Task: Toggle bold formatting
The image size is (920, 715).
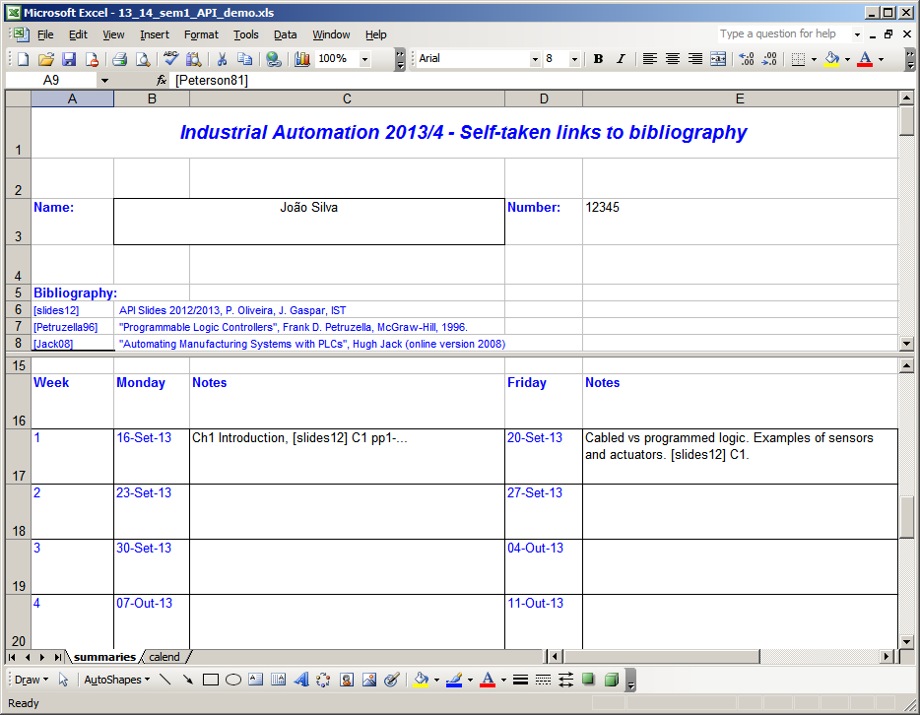Action: (598, 59)
